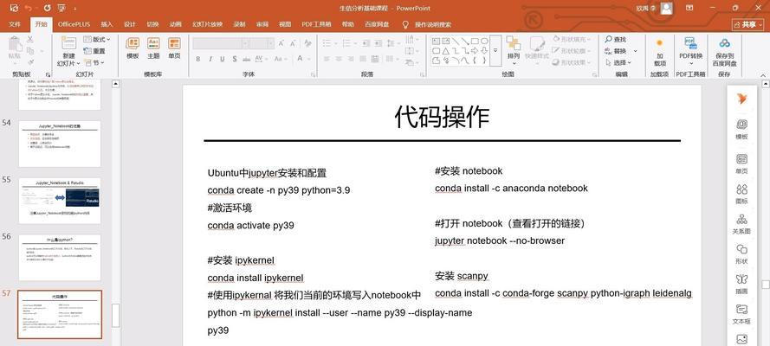
Task: Open 关系图 diagram in right sidebar
Action: click(x=741, y=223)
